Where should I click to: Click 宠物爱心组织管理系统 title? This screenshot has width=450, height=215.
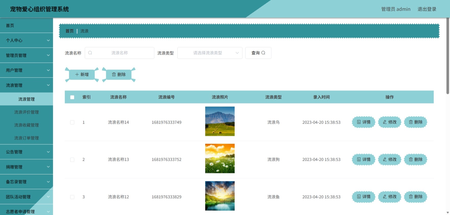coord(40,9)
